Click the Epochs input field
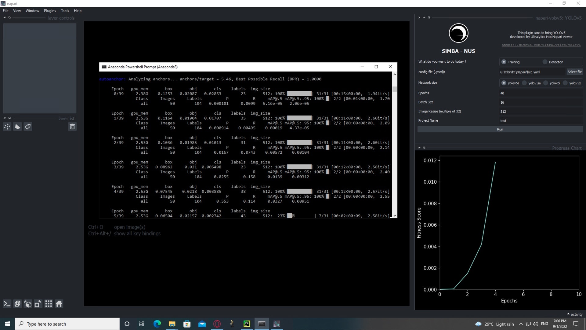The height and width of the screenshot is (330, 586). coord(541,93)
